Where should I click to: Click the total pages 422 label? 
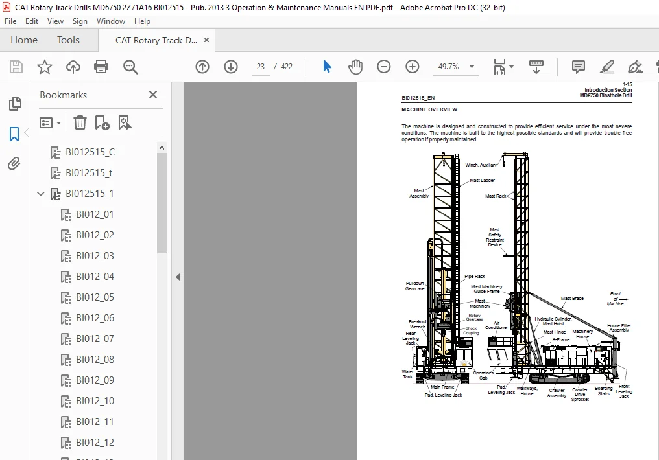[287, 67]
